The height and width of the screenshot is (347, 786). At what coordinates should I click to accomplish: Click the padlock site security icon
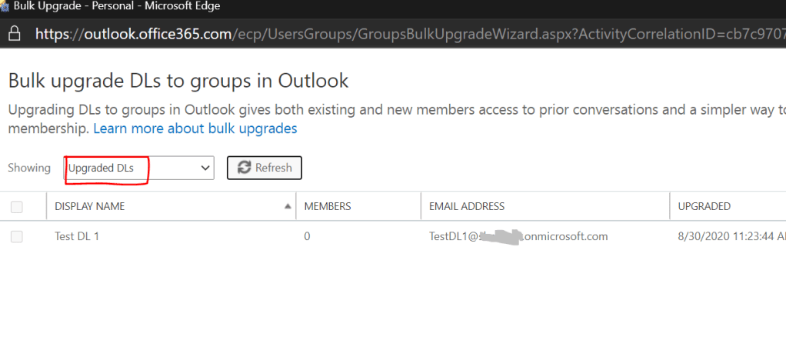tap(14, 35)
